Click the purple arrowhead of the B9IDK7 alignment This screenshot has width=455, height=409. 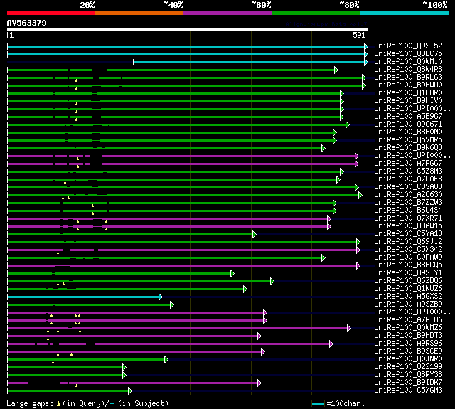click(x=259, y=383)
